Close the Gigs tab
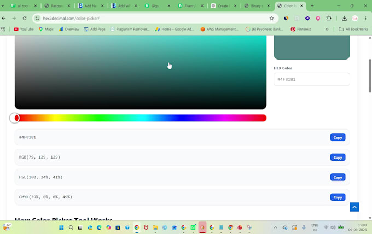The image size is (372, 234). point(169,5)
